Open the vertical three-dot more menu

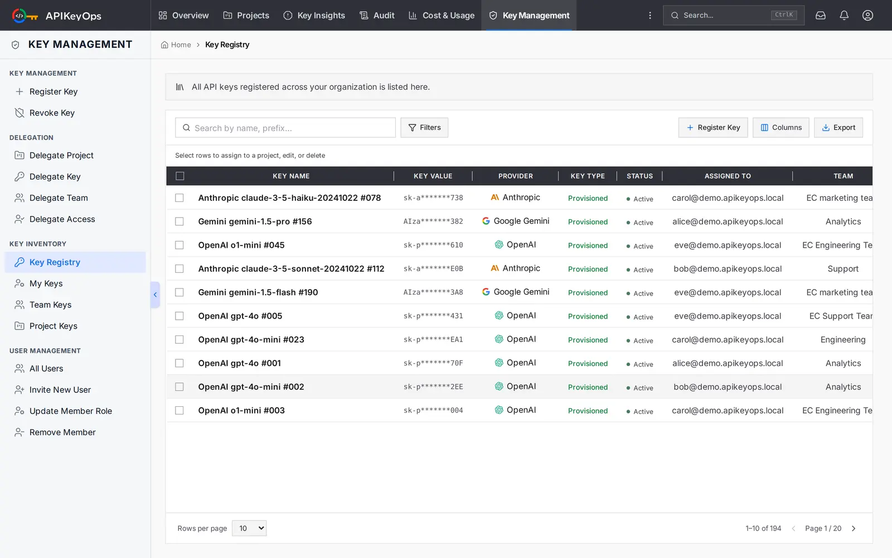point(650,16)
